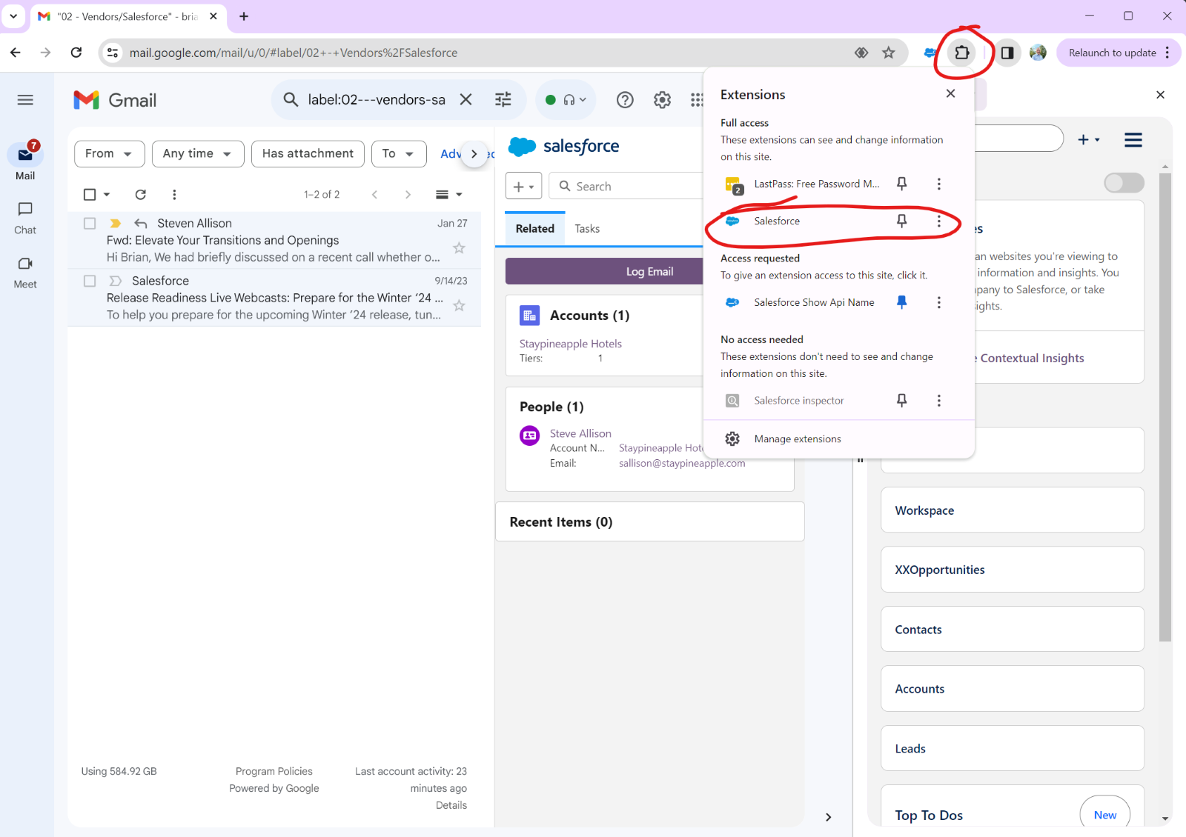Screen dimensions: 1186x837
Task: Pin Salesforce inspector extension
Action: 902,401
